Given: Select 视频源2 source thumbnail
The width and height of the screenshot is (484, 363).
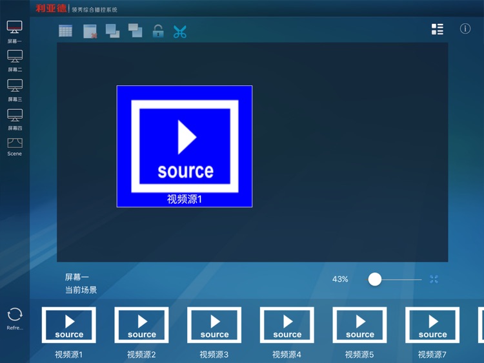Looking at the screenshot, I should point(141,325).
